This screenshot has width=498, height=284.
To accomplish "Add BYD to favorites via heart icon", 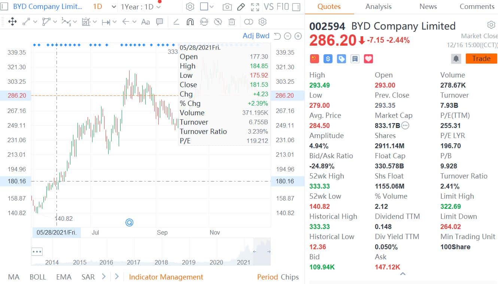I will 368,59.
